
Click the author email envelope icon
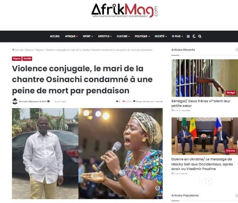48,101
